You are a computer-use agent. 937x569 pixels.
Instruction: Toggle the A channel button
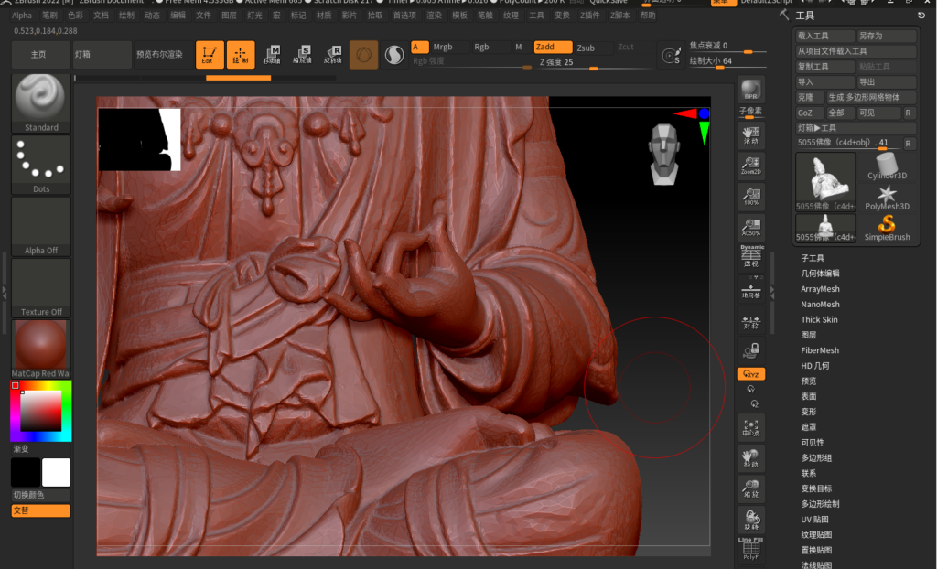pyautogui.click(x=419, y=48)
